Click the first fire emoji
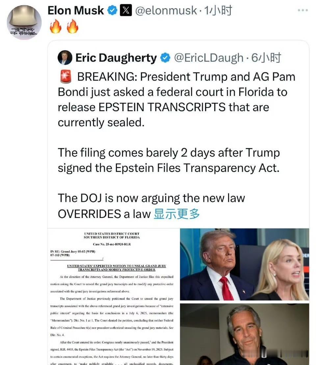 coord(56,26)
